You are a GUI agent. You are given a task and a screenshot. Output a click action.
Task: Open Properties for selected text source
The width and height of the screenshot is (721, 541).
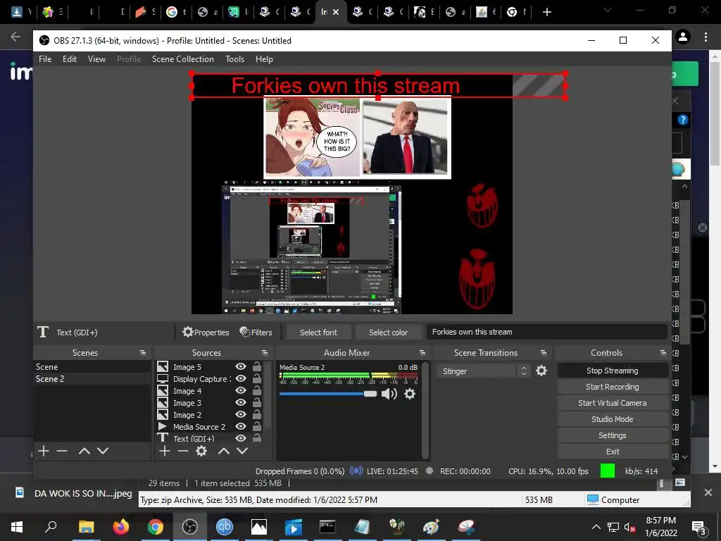[x=205, y=332]
